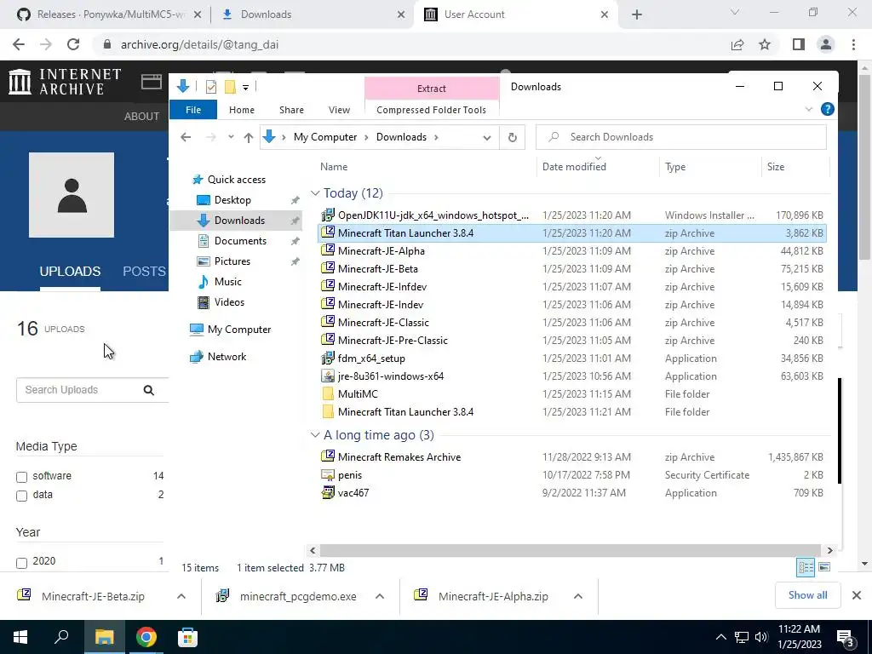The image size is (872, 654).
Task: Select Minecraft Remakes Archive zip icon
Action: pos(328,456)
